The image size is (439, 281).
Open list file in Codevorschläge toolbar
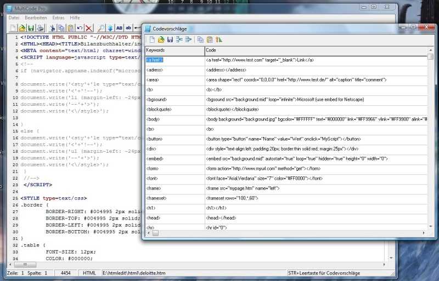tap(161, 39)
